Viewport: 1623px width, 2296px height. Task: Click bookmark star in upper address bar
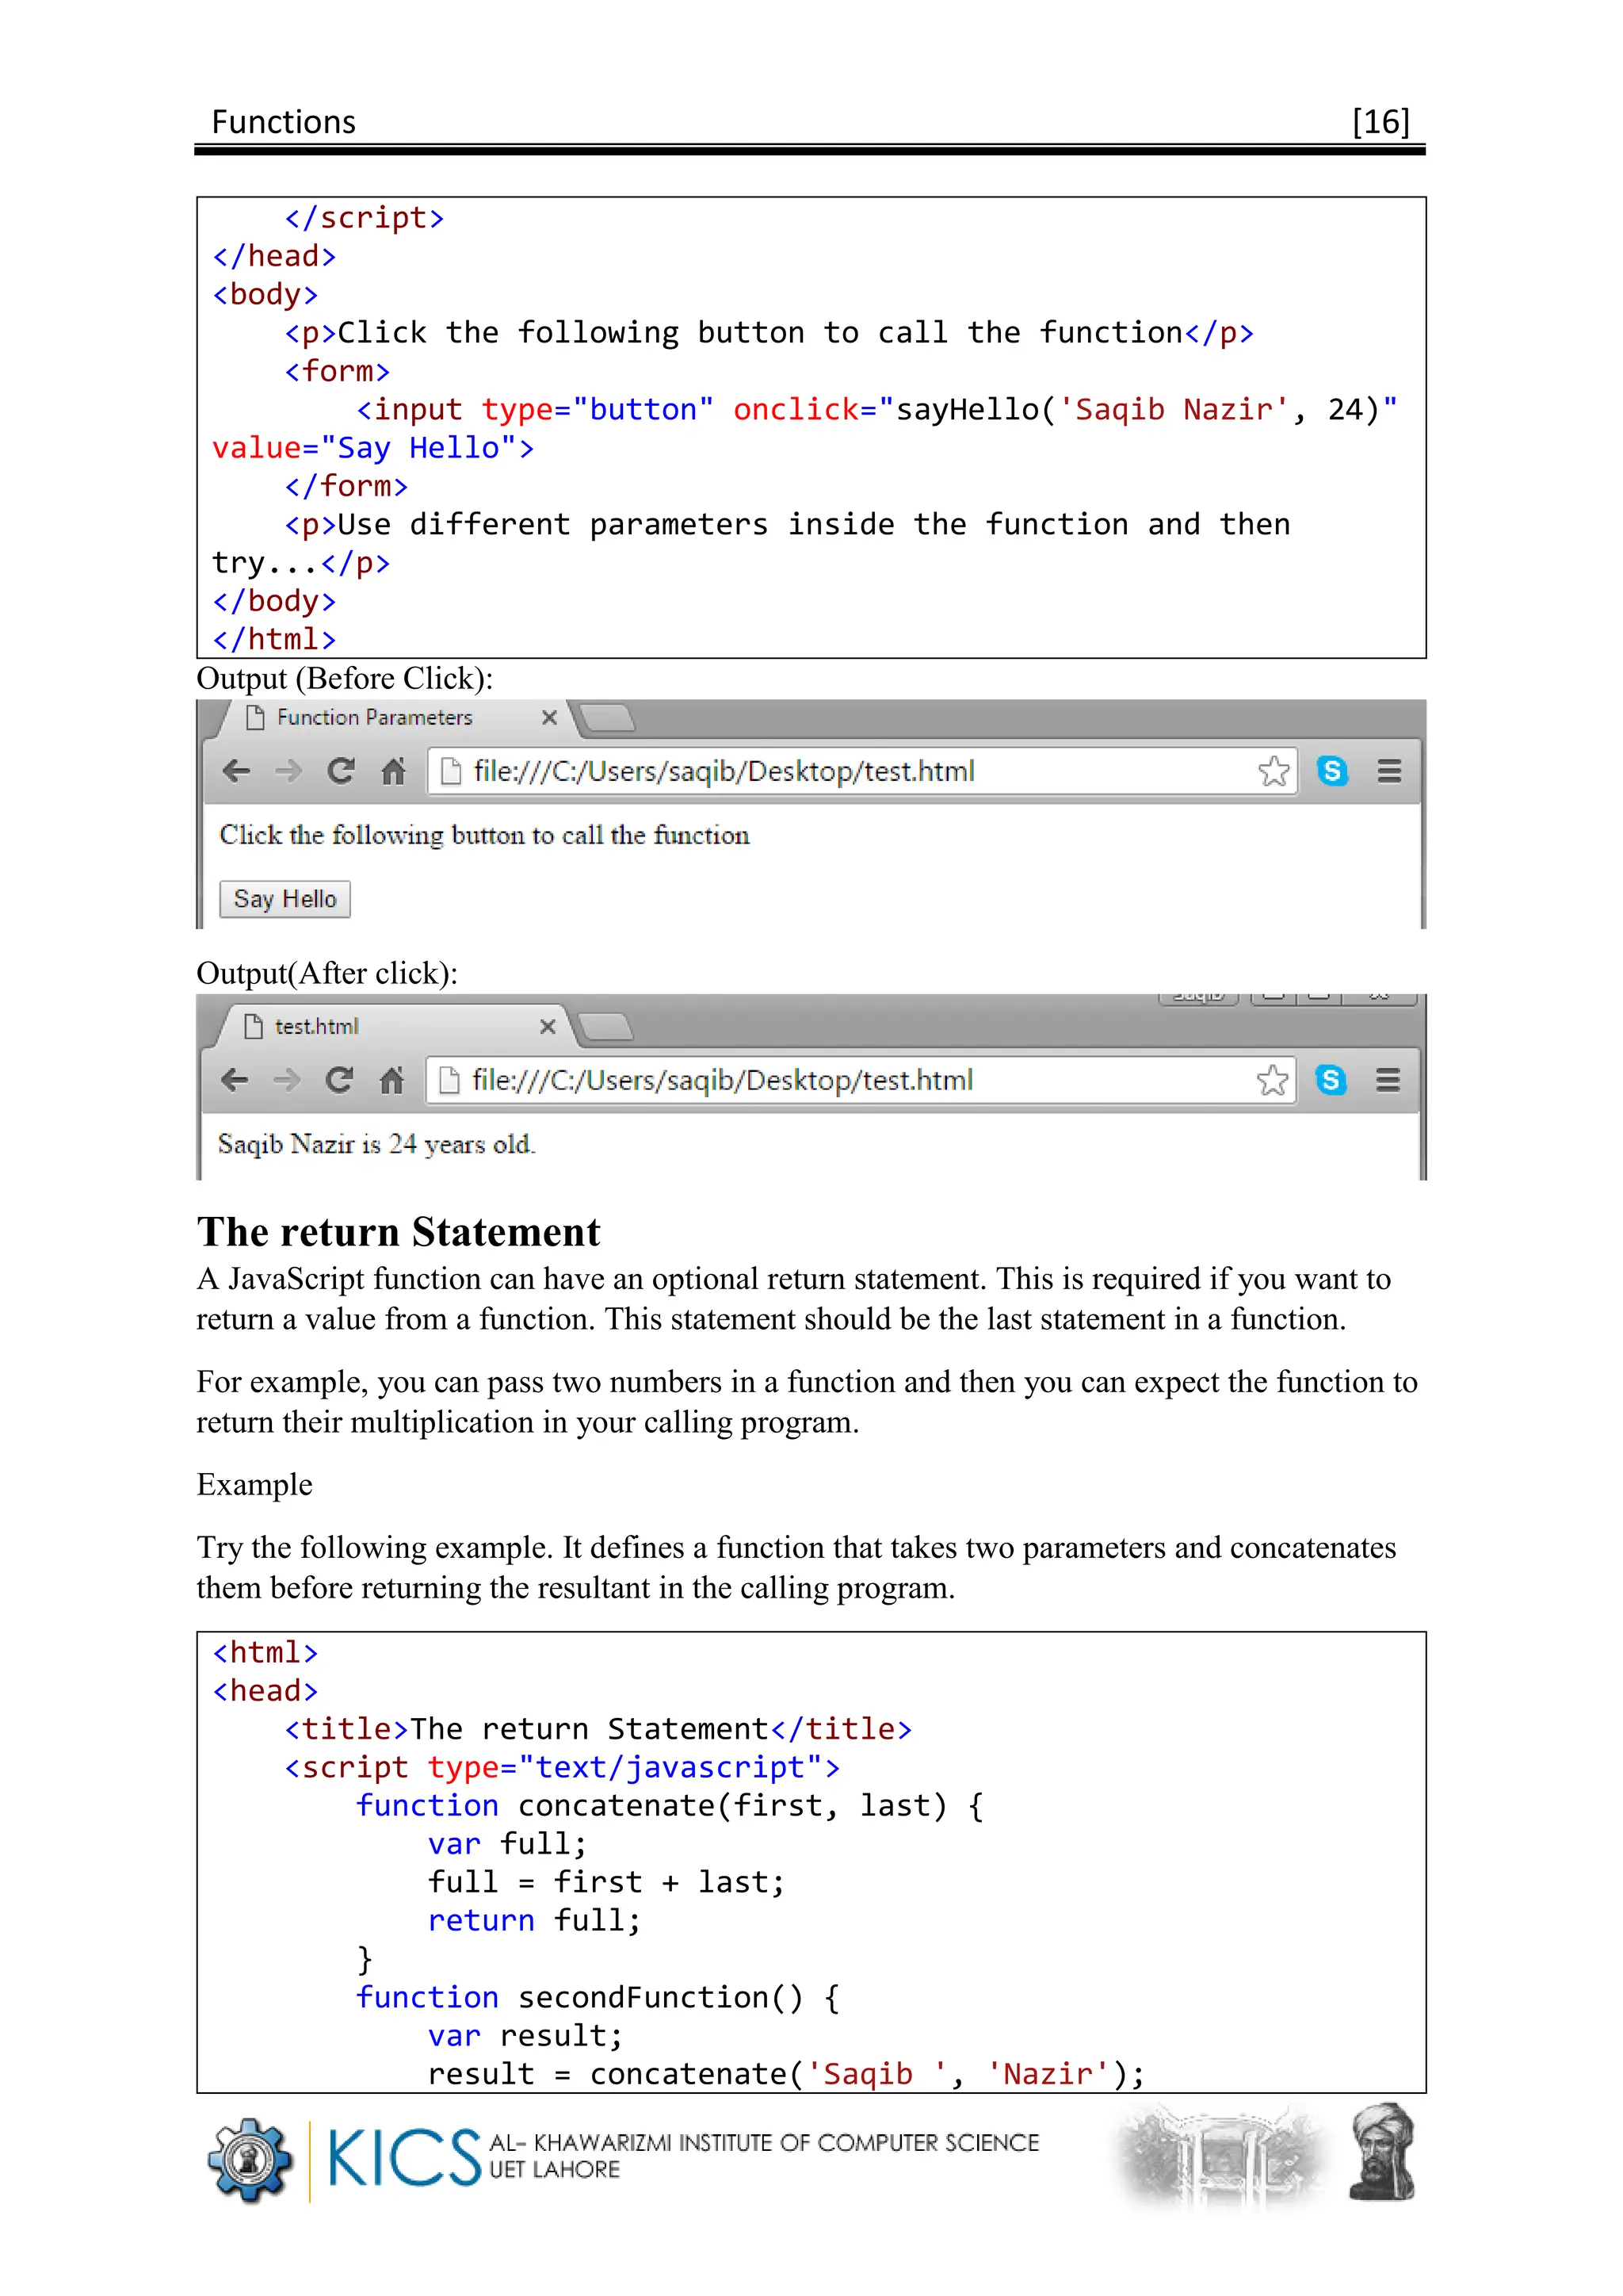click(1274, 771)
